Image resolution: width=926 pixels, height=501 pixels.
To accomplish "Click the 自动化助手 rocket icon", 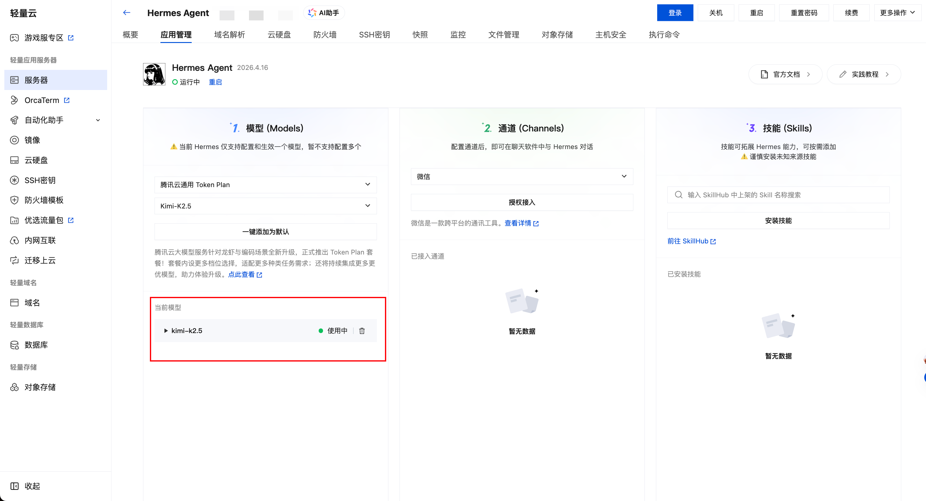I will 14,120.
